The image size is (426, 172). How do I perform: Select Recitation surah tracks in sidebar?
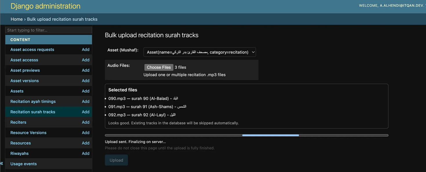33,112
